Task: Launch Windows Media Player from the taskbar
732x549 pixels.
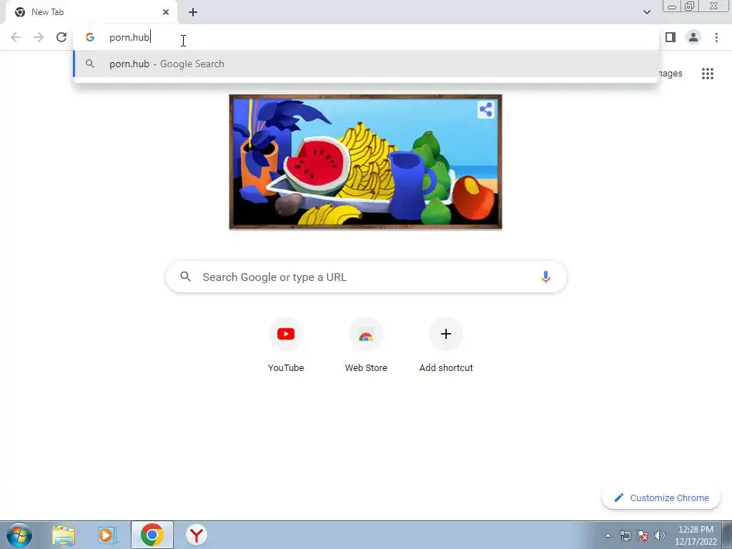Action: point(107,535)
